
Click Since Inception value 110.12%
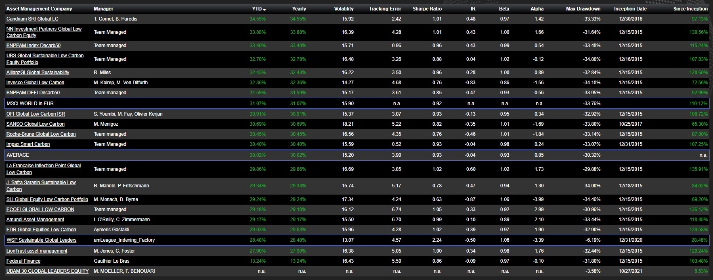click(699, 104)
